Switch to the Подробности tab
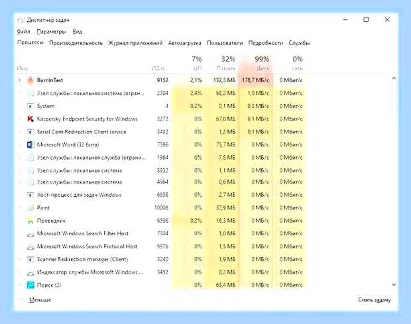Screen dimensions: 411x324 point(266,43)
